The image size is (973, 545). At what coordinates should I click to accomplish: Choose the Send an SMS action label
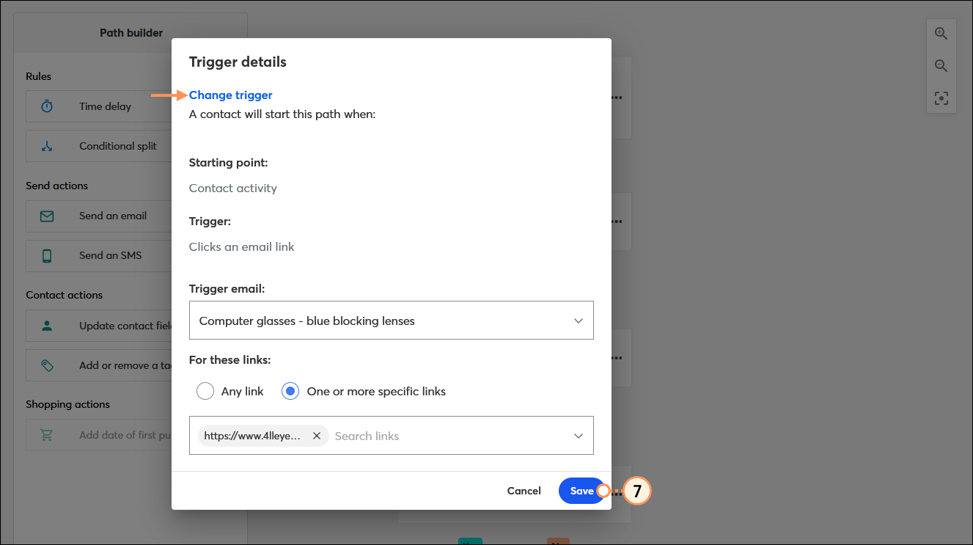coord(111,255)
